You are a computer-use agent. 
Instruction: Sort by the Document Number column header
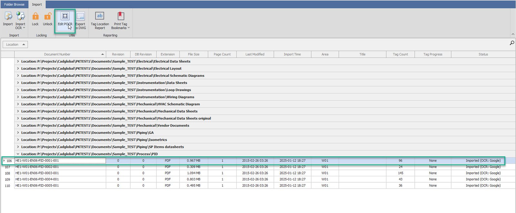click(x=57, y=54)
